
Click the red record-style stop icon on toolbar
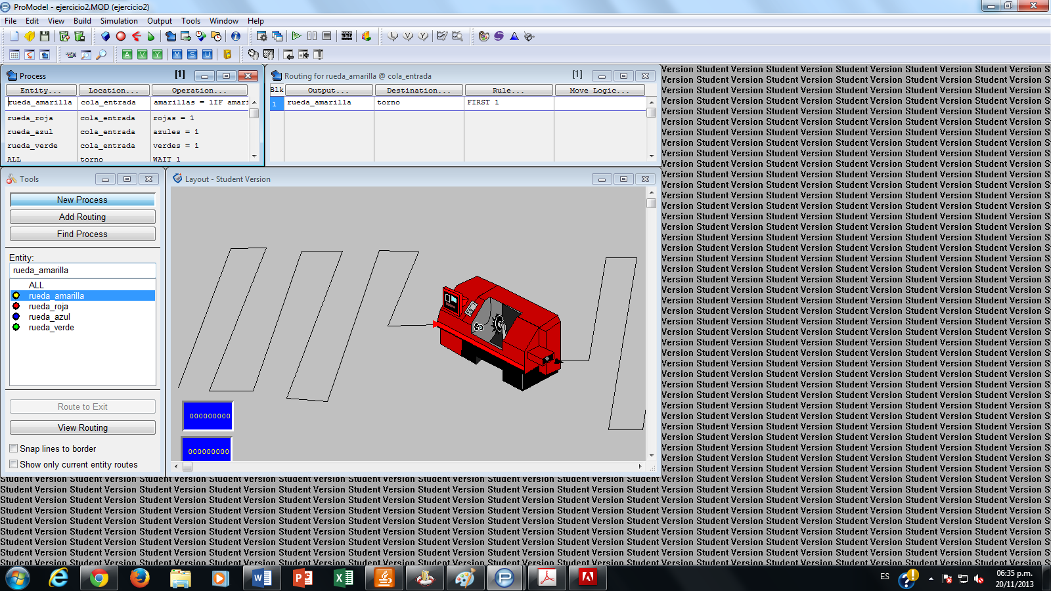(x=120, y=36)
